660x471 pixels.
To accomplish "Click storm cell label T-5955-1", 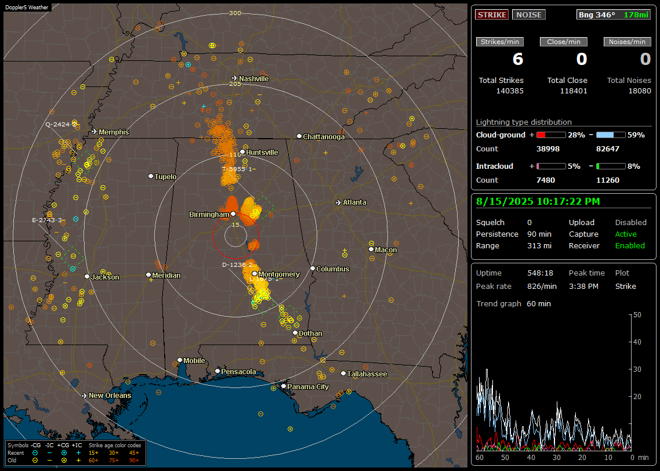I will click(x=238, y=169).
